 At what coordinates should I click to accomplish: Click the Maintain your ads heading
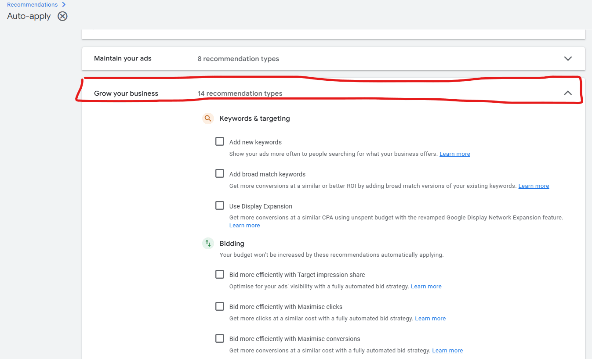point(123,58)
